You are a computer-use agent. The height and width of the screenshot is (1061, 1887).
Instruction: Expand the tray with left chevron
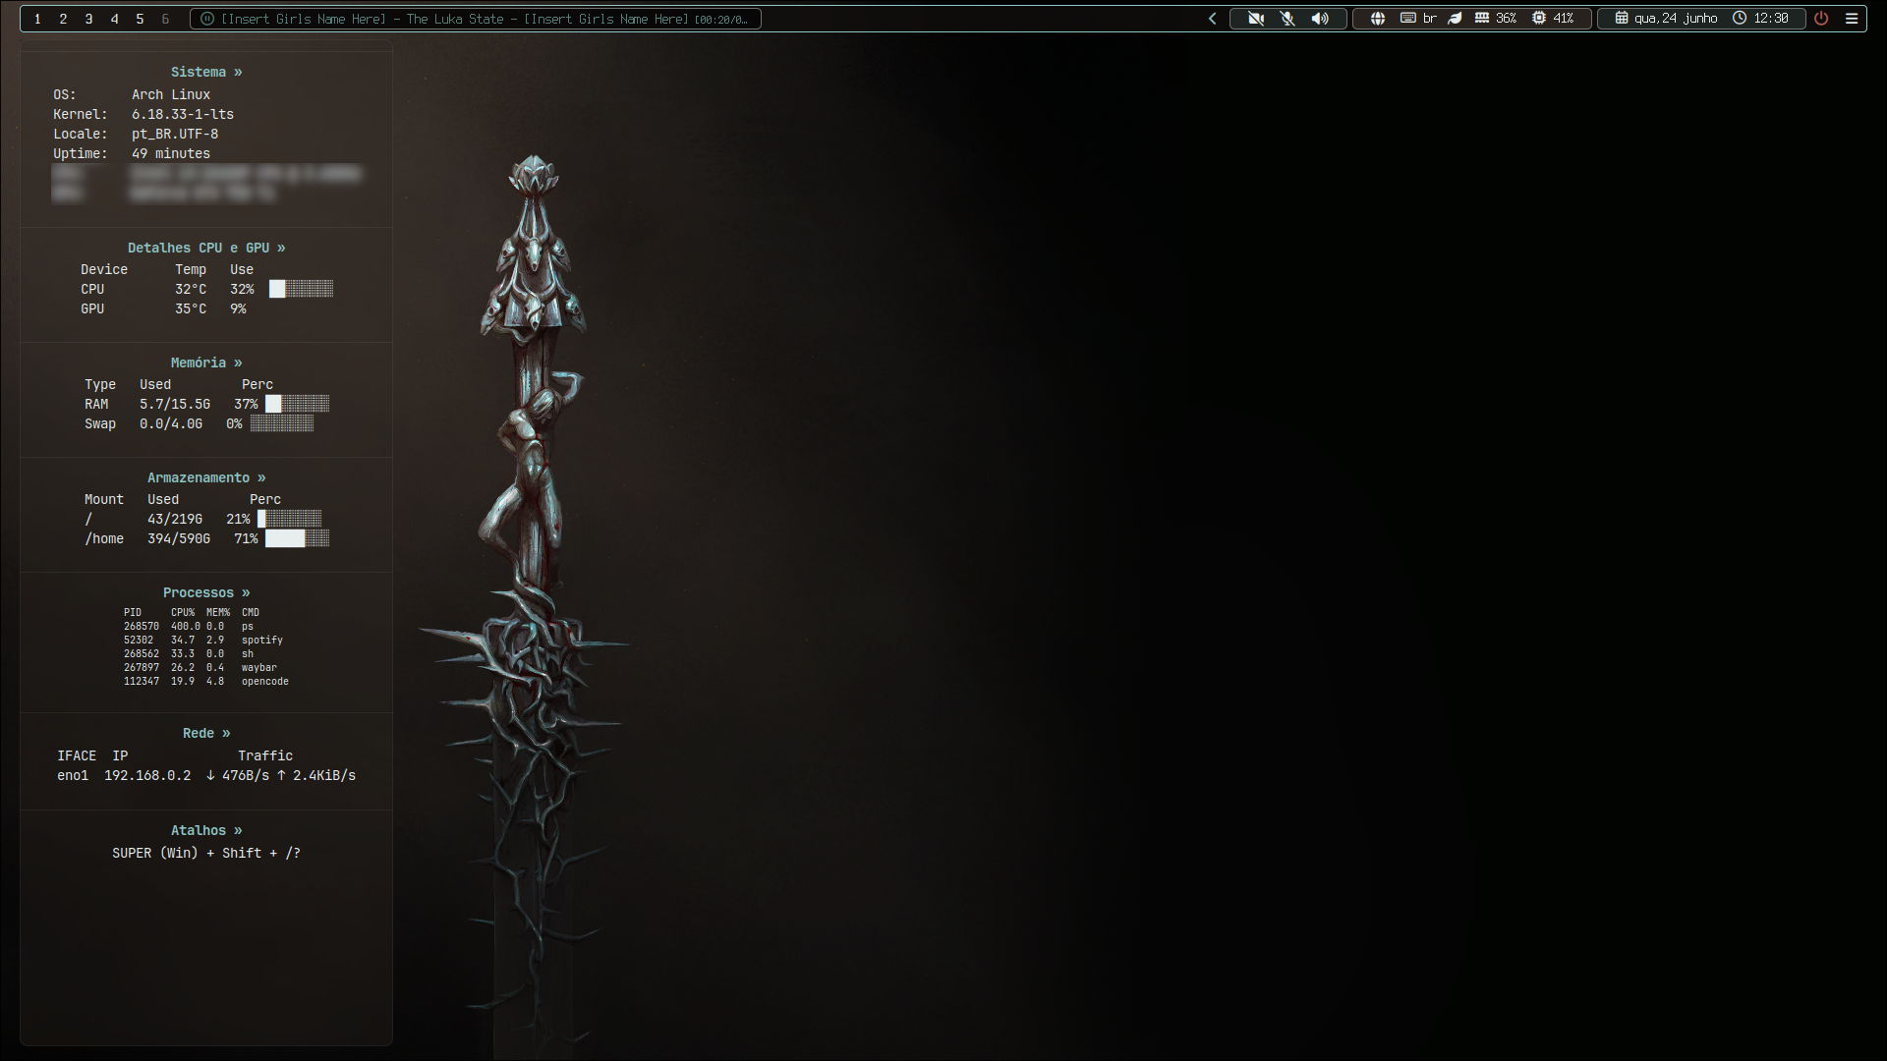coord(1213,19)
